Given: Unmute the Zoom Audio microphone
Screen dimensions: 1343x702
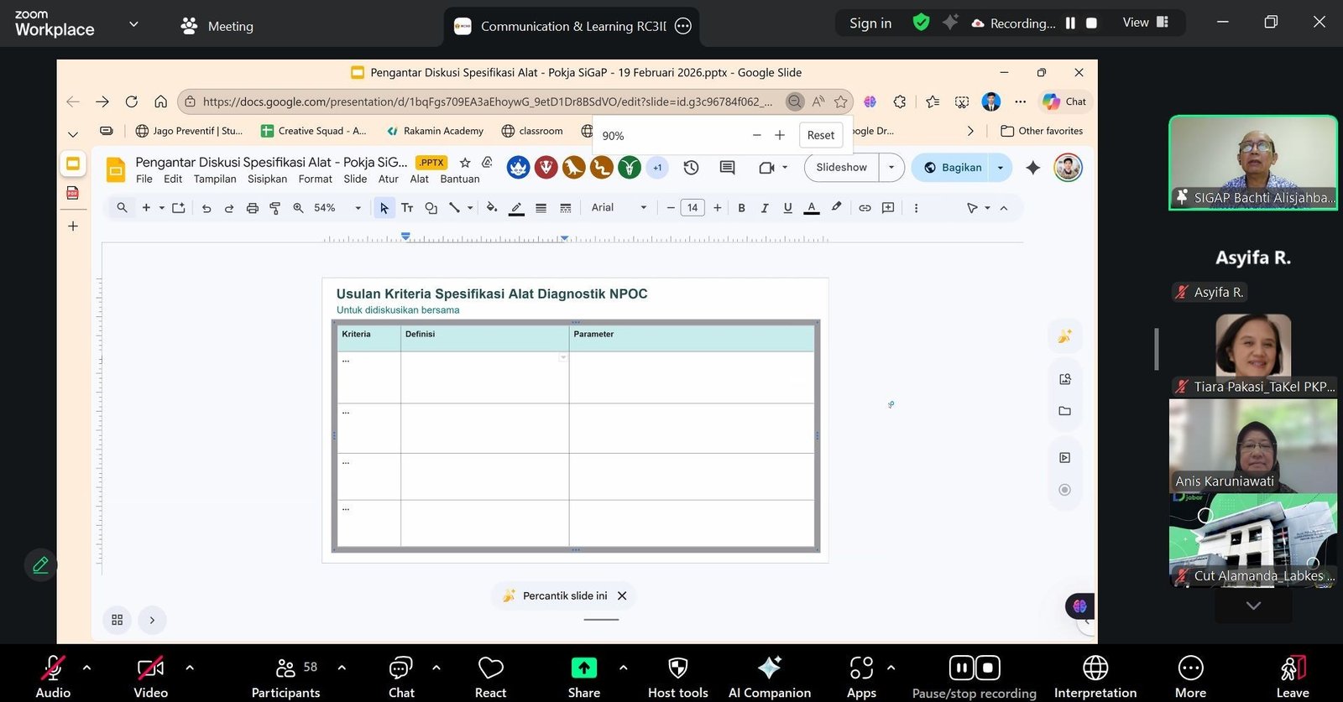Looking at the screenshot, I should point(53,677).
